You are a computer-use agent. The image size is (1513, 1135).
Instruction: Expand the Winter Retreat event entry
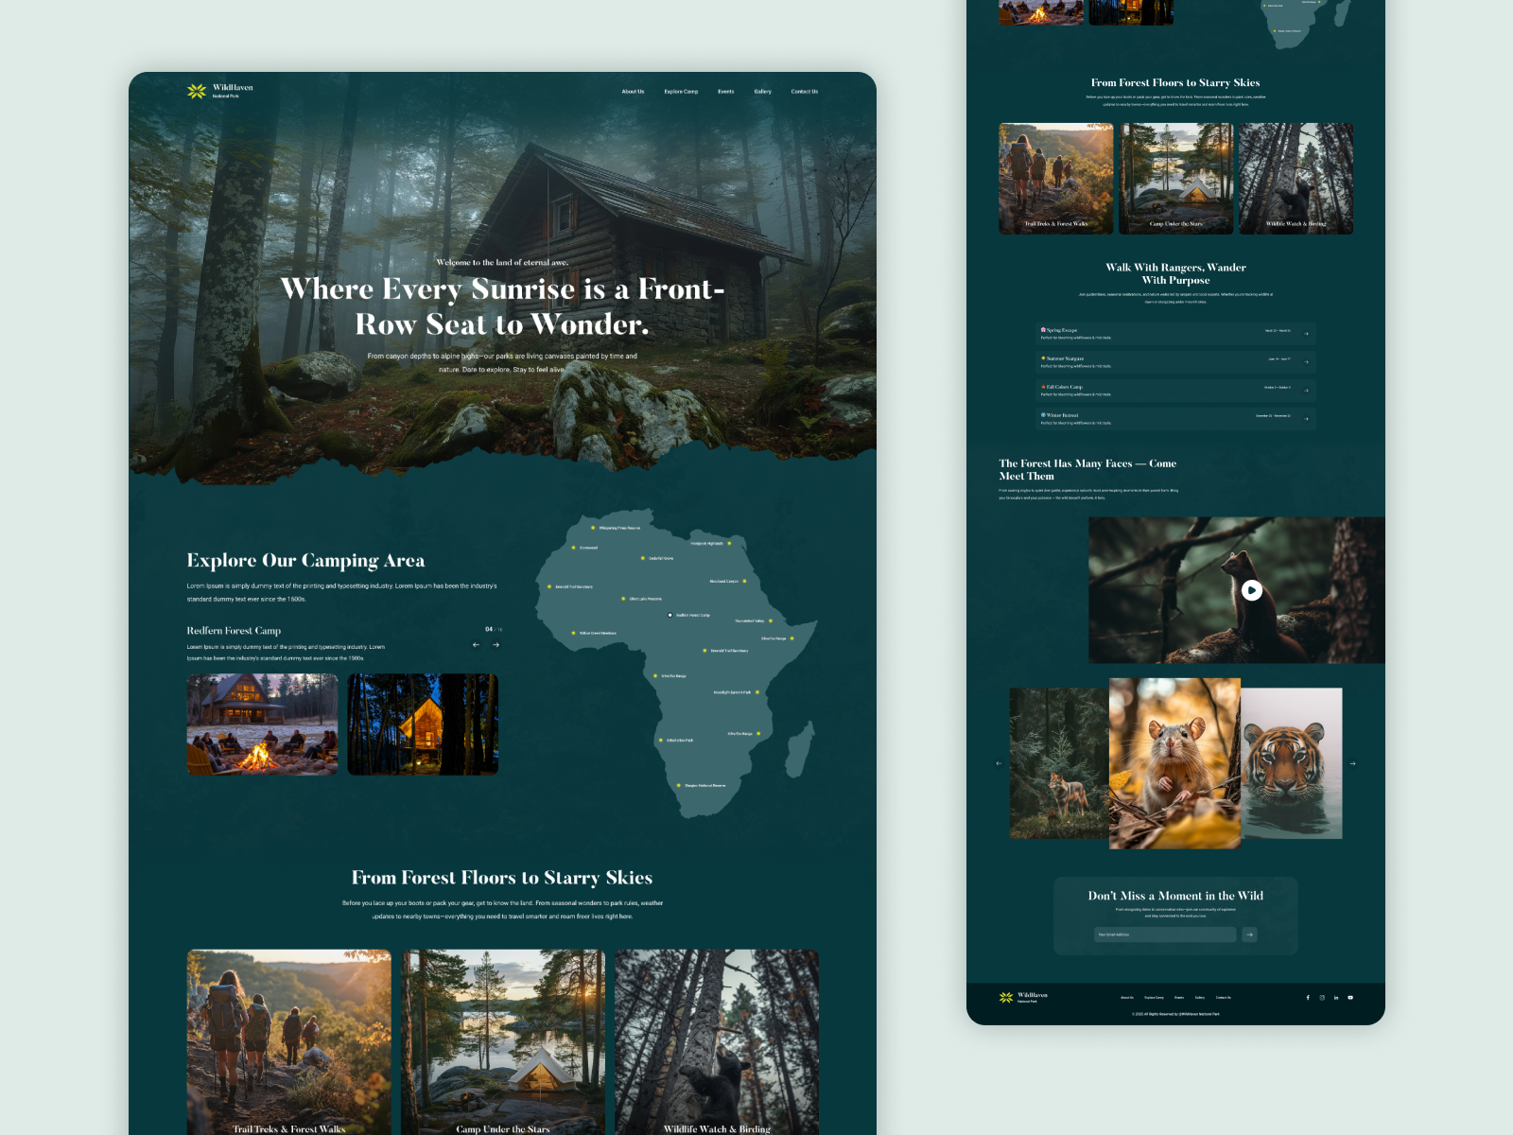click(x=1307, y=417)
